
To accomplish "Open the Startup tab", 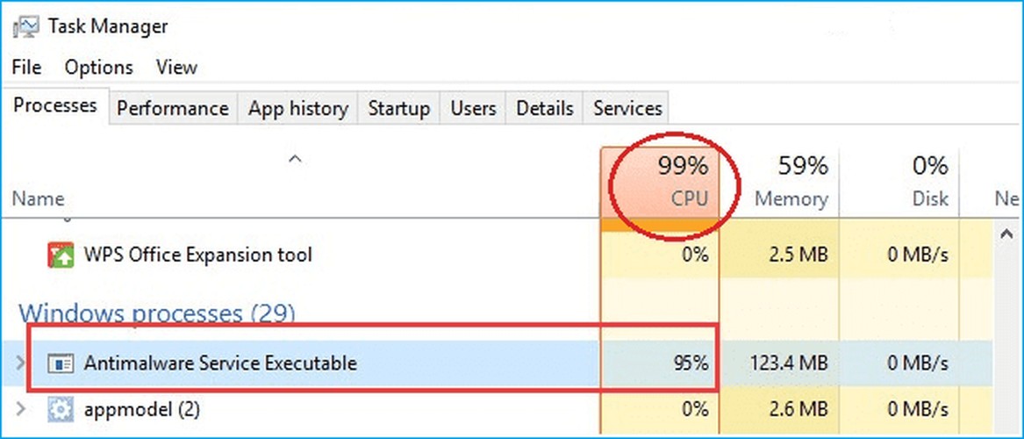I will tap(399, 108).
